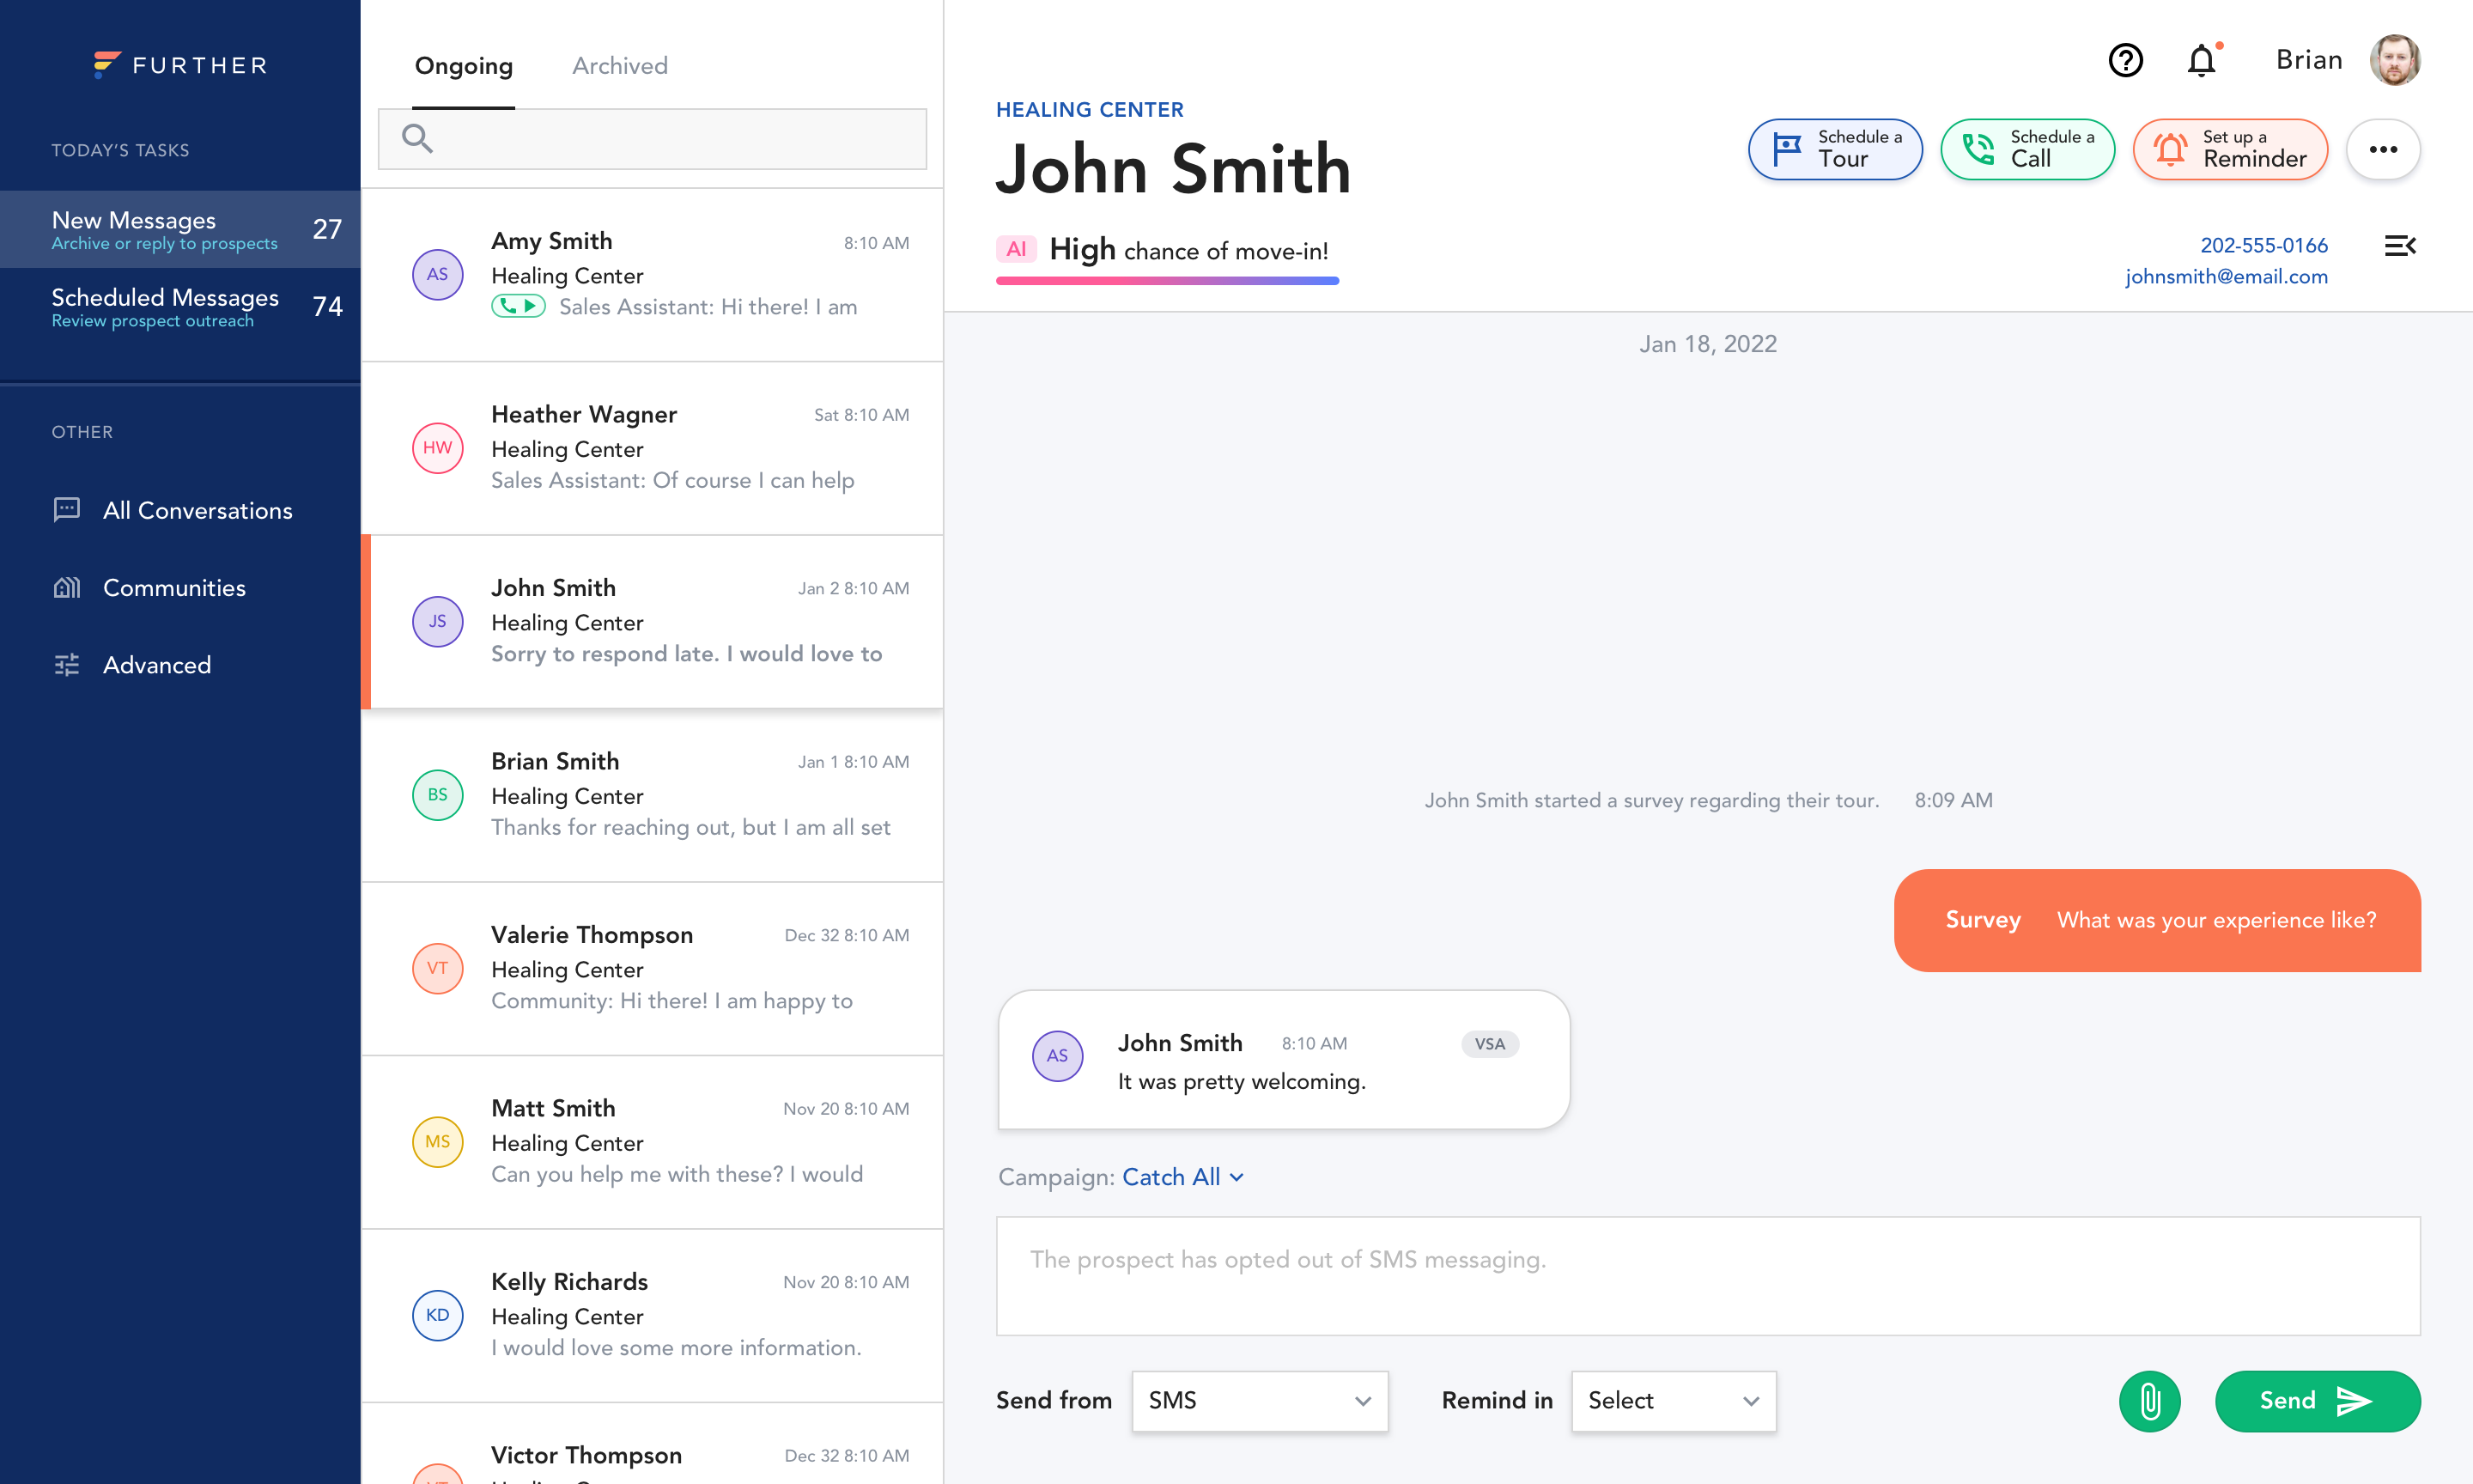
Task: Click the move-in chance progress bar
Action: tap(1167, 281)
